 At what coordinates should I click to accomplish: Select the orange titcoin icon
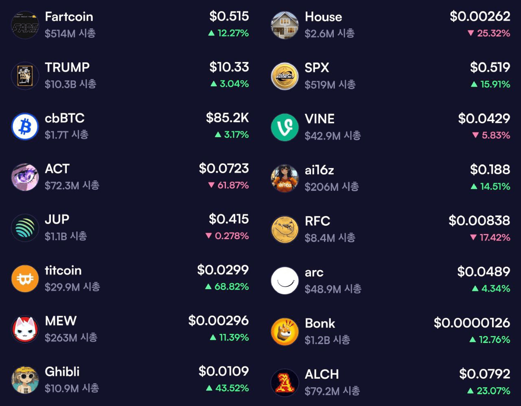tap(25, 279)
